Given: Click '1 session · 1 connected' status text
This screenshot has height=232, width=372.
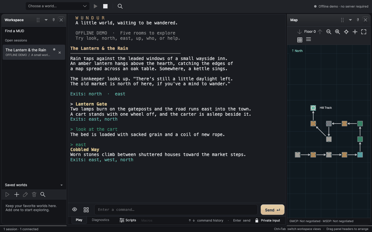Looking at the screenshot, I should tap(21, 229).
